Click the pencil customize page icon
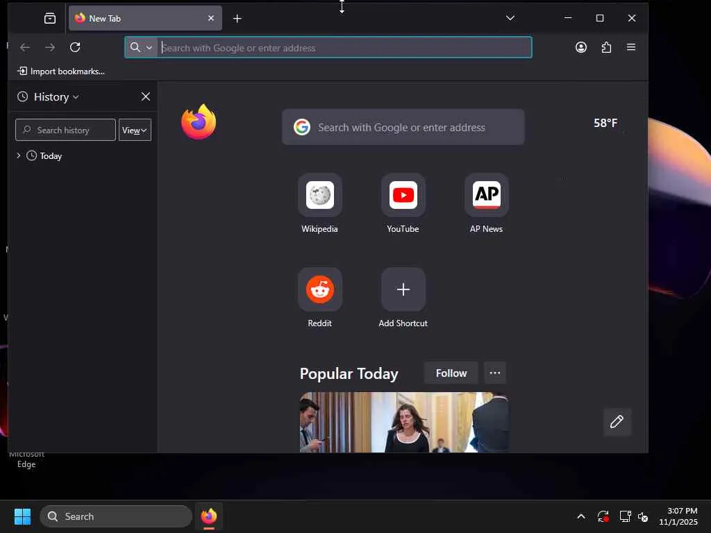The image size is (711, 533). tap(617, 422)
